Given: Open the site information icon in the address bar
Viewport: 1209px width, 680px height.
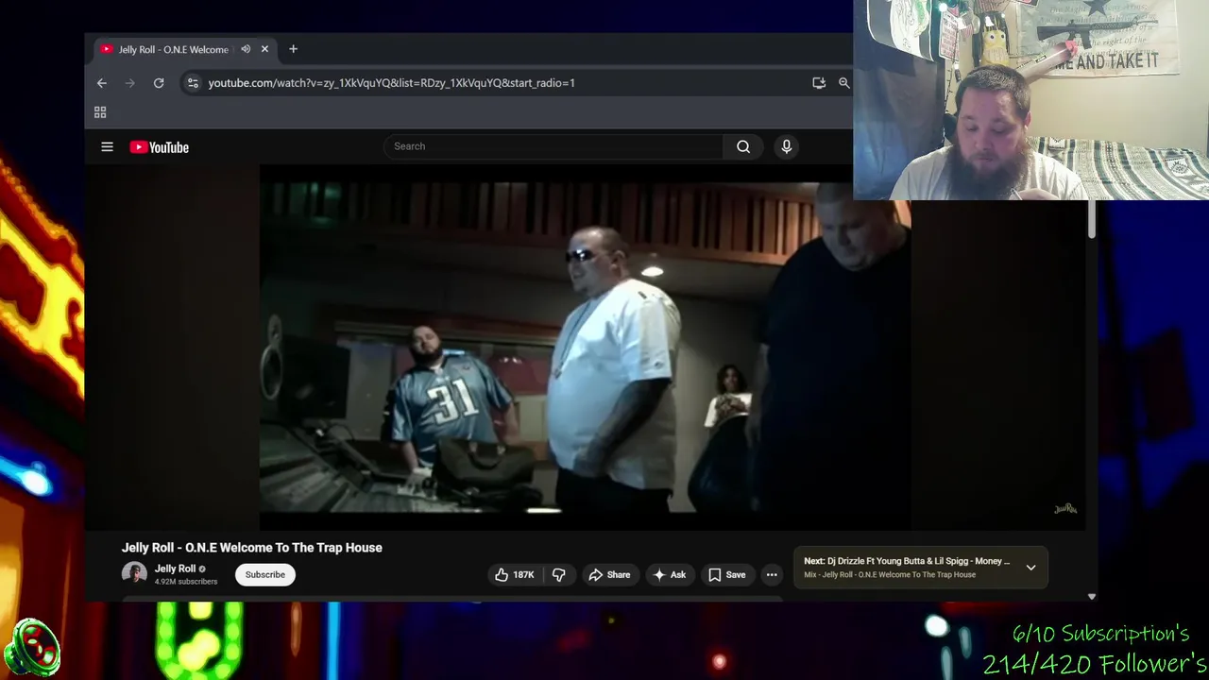Looking at the screenshot, I should coord(193,83).
